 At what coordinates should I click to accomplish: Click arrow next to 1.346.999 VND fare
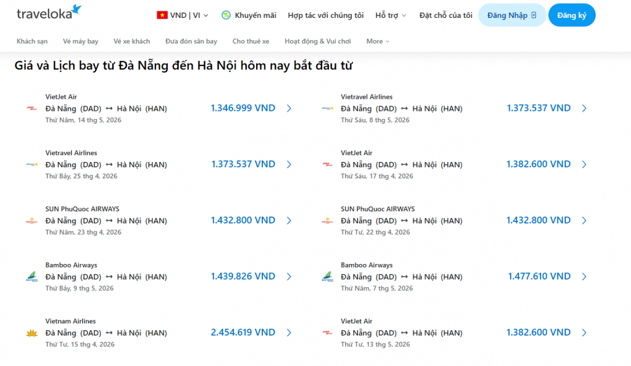tap(289, 108)
